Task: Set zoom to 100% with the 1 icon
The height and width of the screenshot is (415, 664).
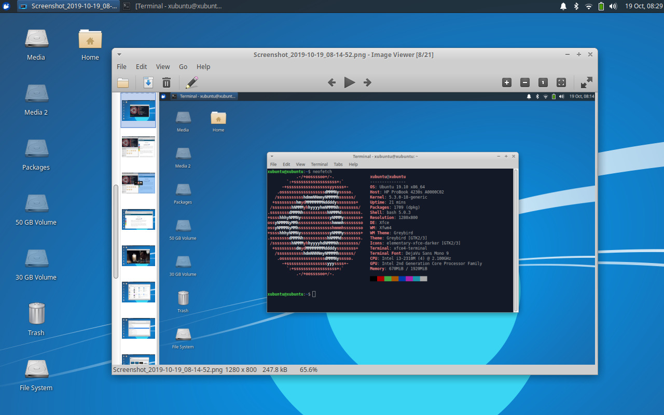Action: click(543, 82)
